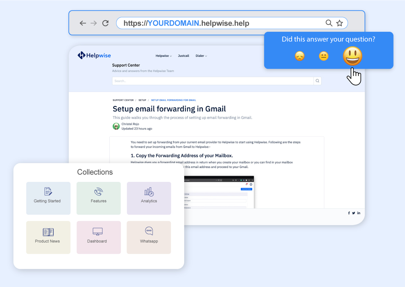Image resolution: width=405 pixels, height=287 pixels.
Task: Click Setup Email Forwarding for Gmail breadcrumb
Action: click(x=173, y=100)
